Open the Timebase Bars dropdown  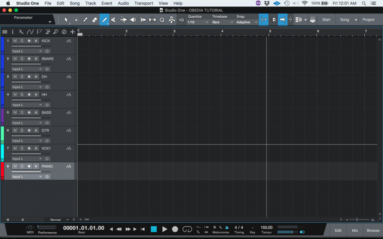click(223, 22)
